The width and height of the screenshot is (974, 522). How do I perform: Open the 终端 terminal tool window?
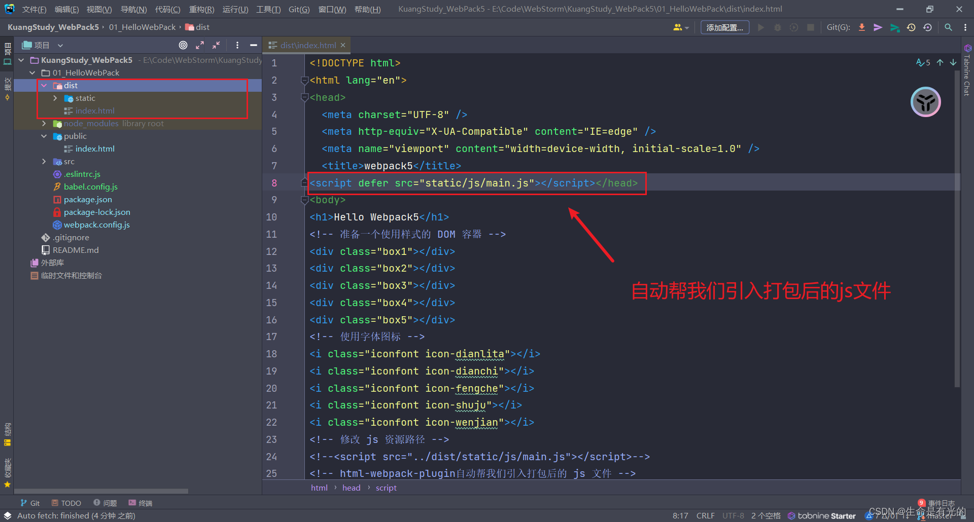[141, 503]
